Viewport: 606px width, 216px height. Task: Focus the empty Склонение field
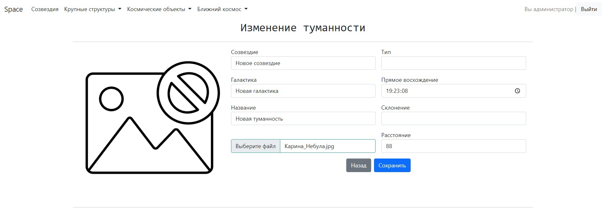454,118
